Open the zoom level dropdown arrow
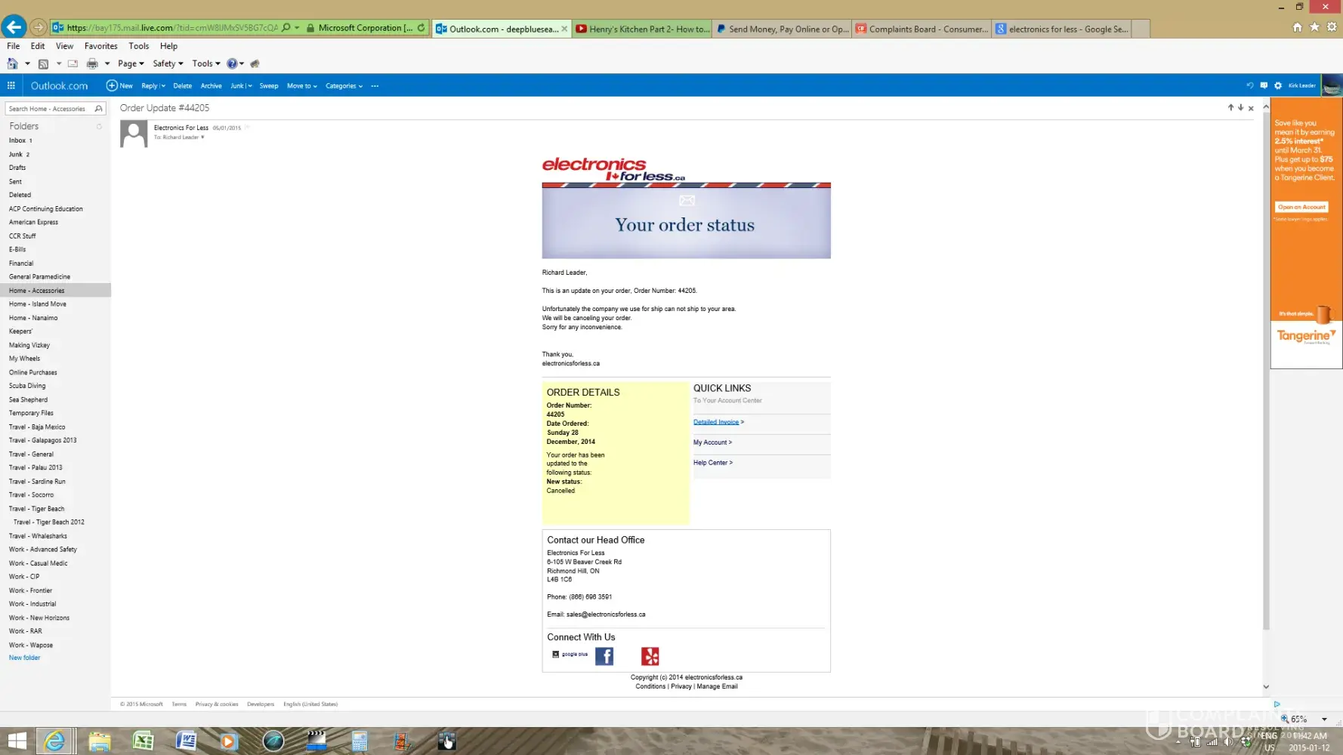The width and height of the screenshot is (1343, 755). (1324, 720)
